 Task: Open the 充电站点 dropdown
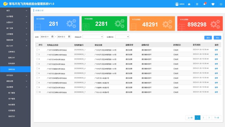(x=93, y=37)
